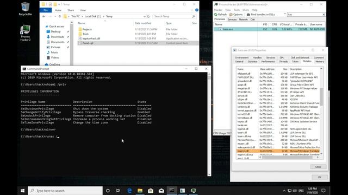Sort processes by CPU column
The width and height of the screenshot is (348, 195).
coord(274,24)
